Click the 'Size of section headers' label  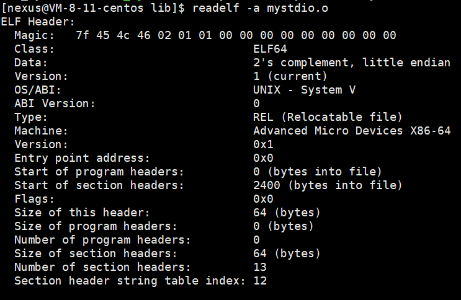pyautogui.click(x=96, y=254)
